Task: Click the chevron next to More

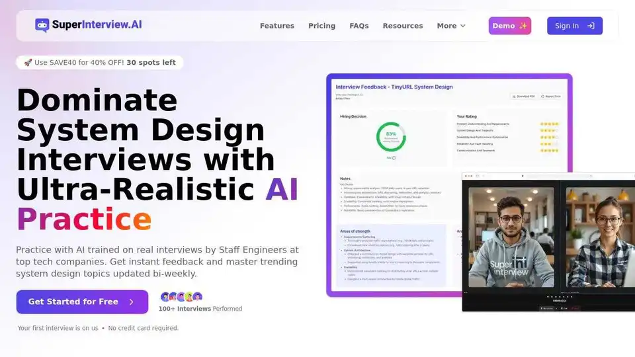Action: [463, 26]
